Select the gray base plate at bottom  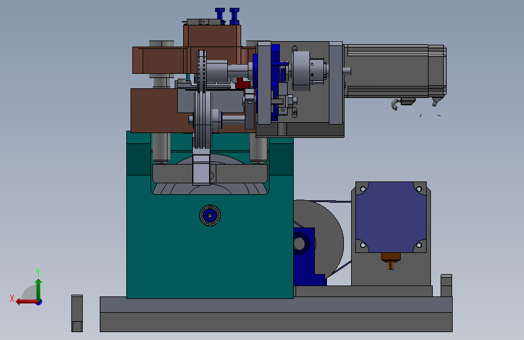276,314
